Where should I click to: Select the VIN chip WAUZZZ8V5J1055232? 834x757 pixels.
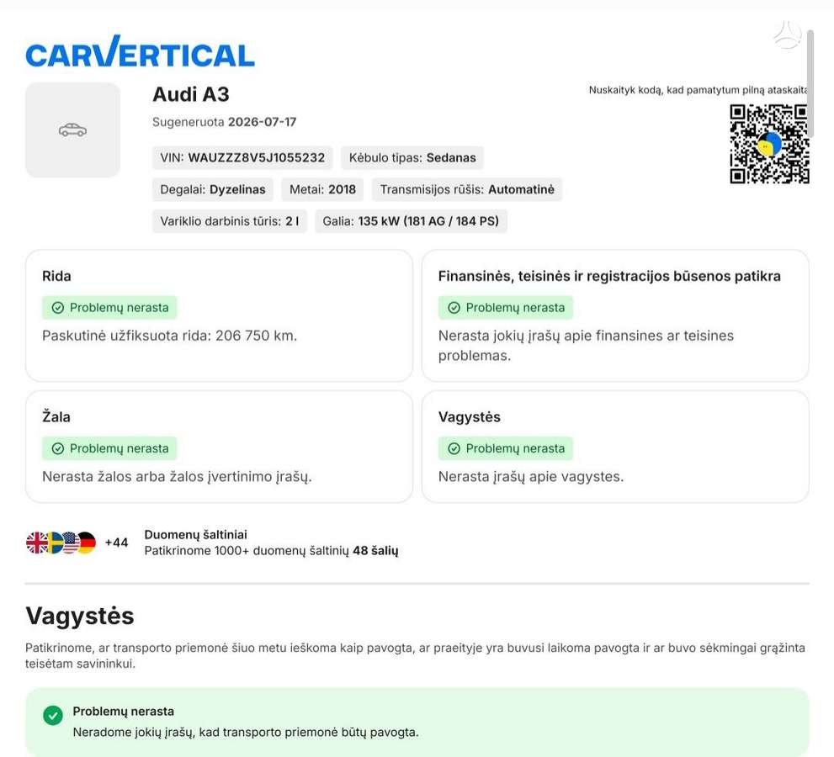242,158
